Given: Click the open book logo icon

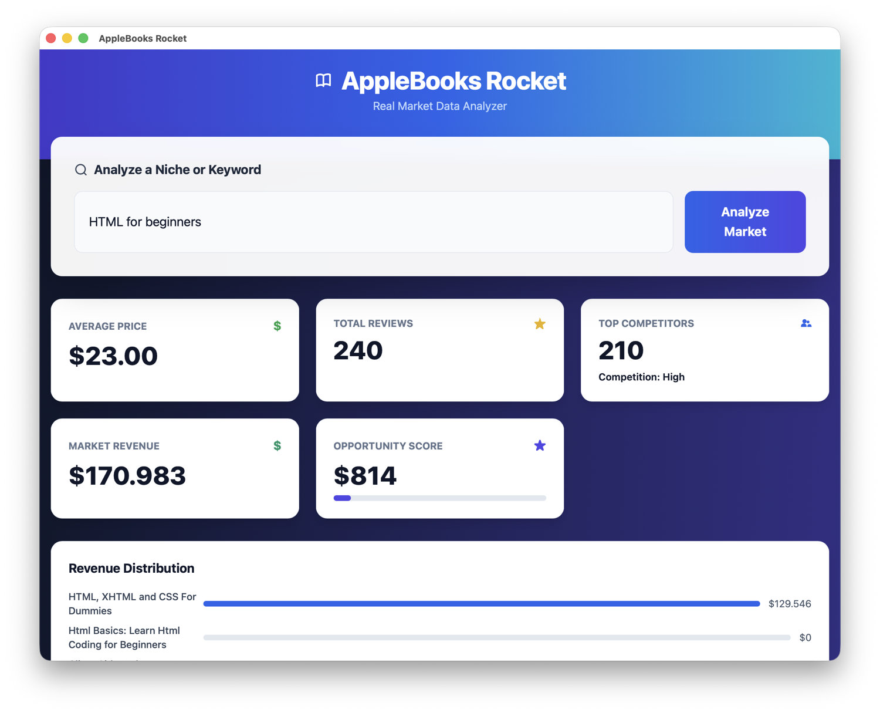Looking at the screenshot, I should [323, 80].
